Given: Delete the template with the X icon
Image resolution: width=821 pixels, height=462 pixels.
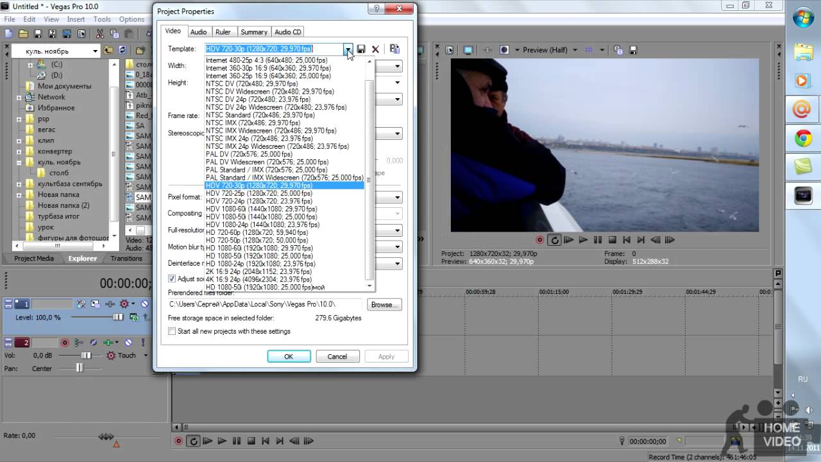Looking at the screenshot, I should point(375,49).
